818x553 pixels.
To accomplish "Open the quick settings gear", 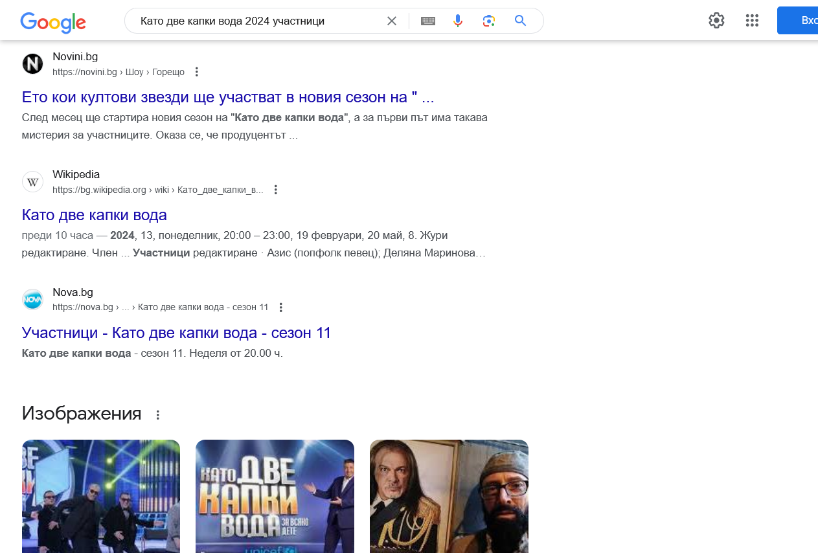I will 716,21.
